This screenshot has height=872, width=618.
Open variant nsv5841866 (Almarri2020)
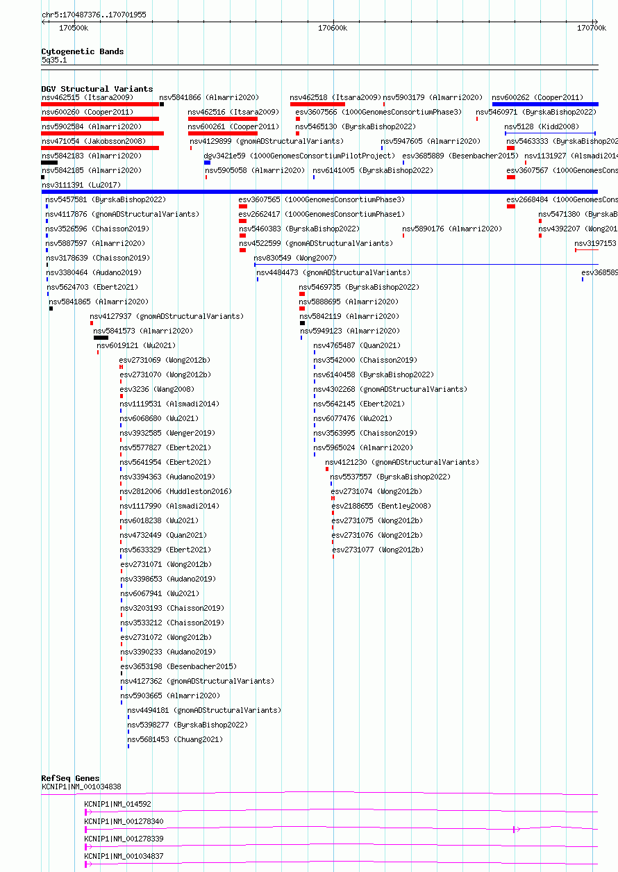tap(209, 97)
